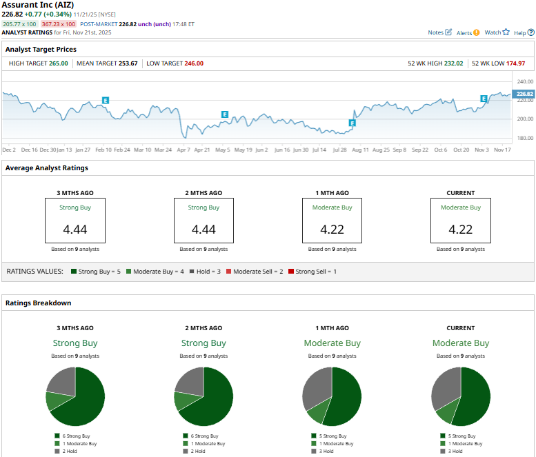Viewport: 536px width, 457px height.
Task: Select the earnings marker near Jul 28
Action: pyautogui.click(x=352, y=123)
